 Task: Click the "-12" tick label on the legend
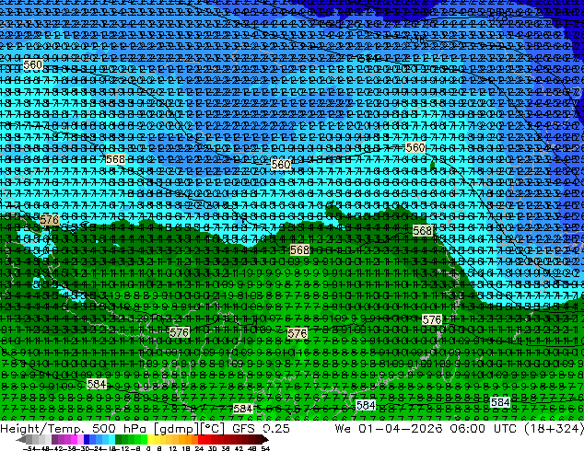click(124, 449)
